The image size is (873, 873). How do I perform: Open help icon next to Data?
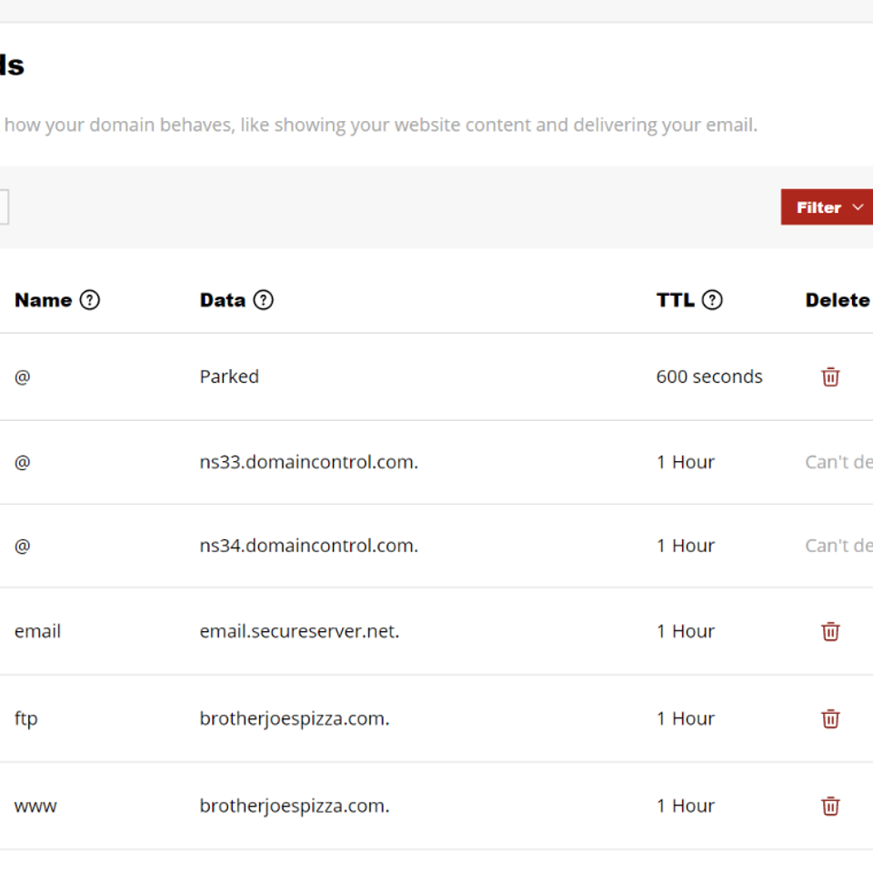pyautogui.click(x=264, y=300)
